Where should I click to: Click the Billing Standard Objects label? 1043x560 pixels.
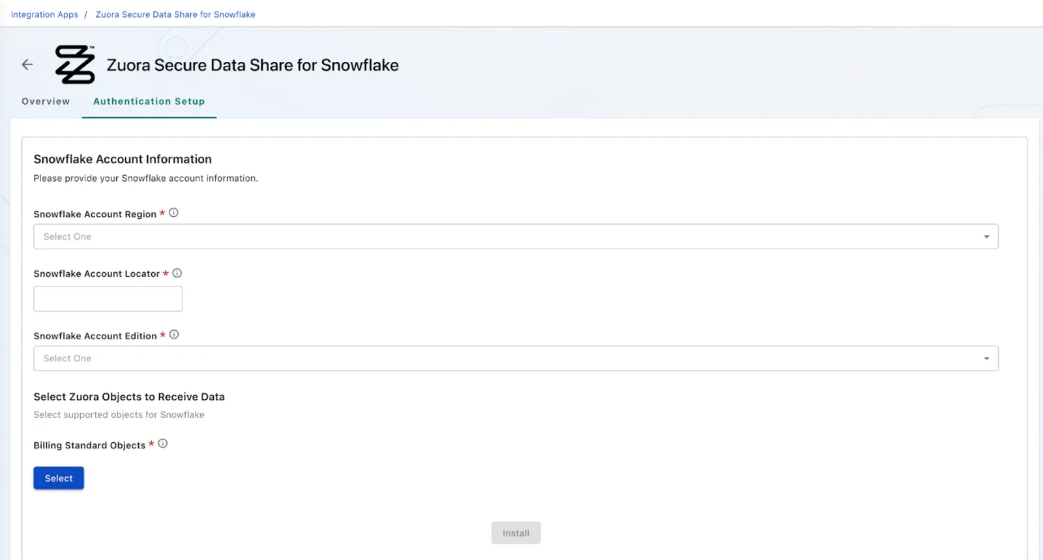pyautogui.click(x=89, y=445)
